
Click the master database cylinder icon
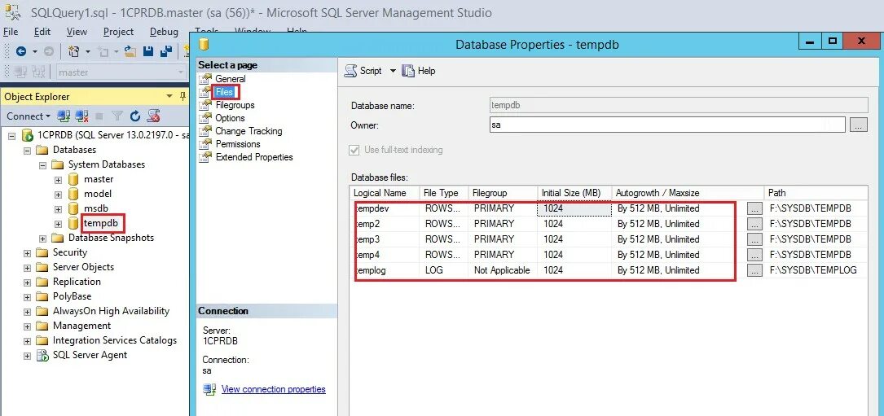[73, 179]
